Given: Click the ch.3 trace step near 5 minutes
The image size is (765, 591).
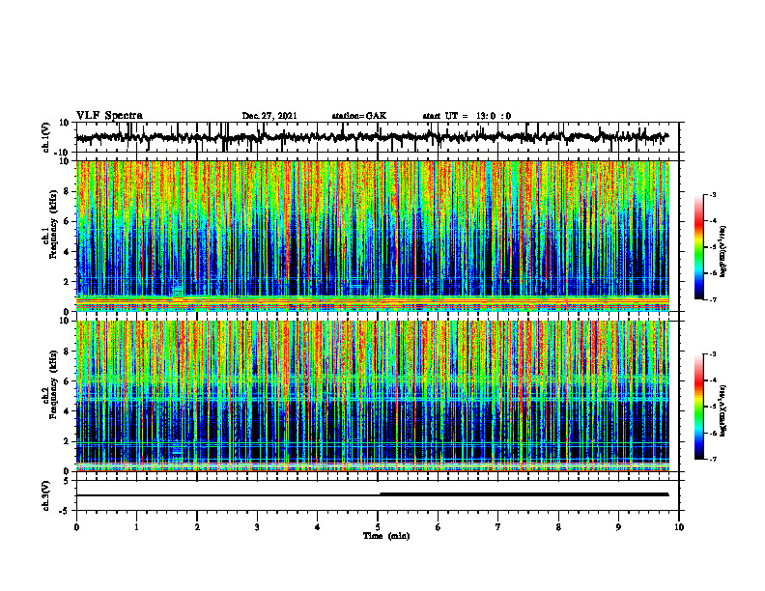Looking at the screenshot, I should coord(381,494).
